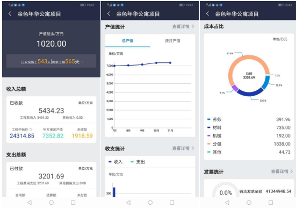
Task: Tap back arrow on first phone screen
Action: click(10, 13)
